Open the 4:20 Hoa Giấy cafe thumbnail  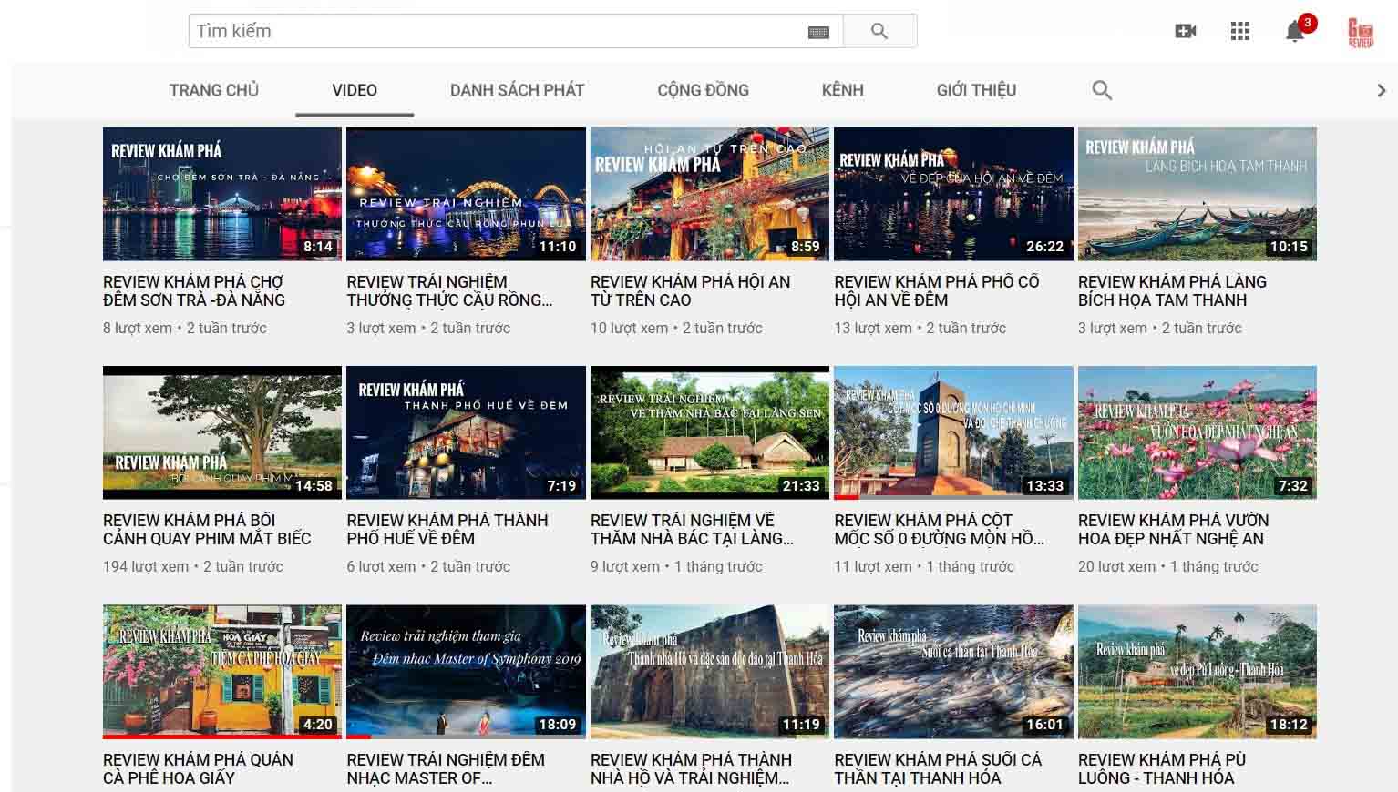click(222, 672)
